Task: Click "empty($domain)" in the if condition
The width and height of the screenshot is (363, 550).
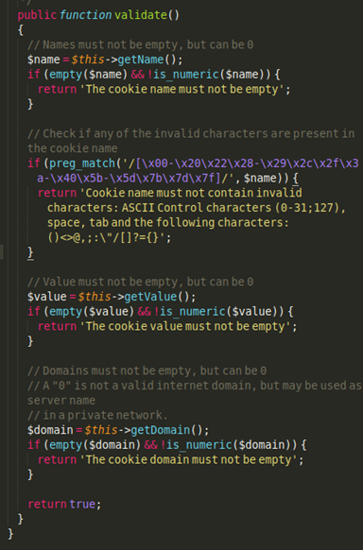Action: pos(95,445)
